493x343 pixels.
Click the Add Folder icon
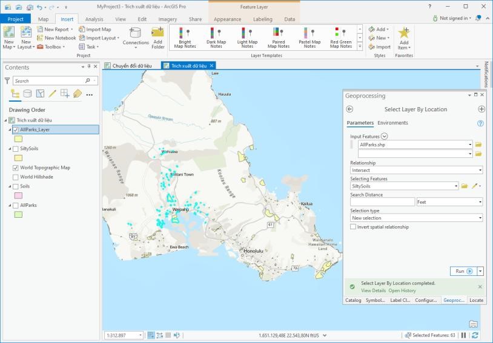(x=158, y=32)
